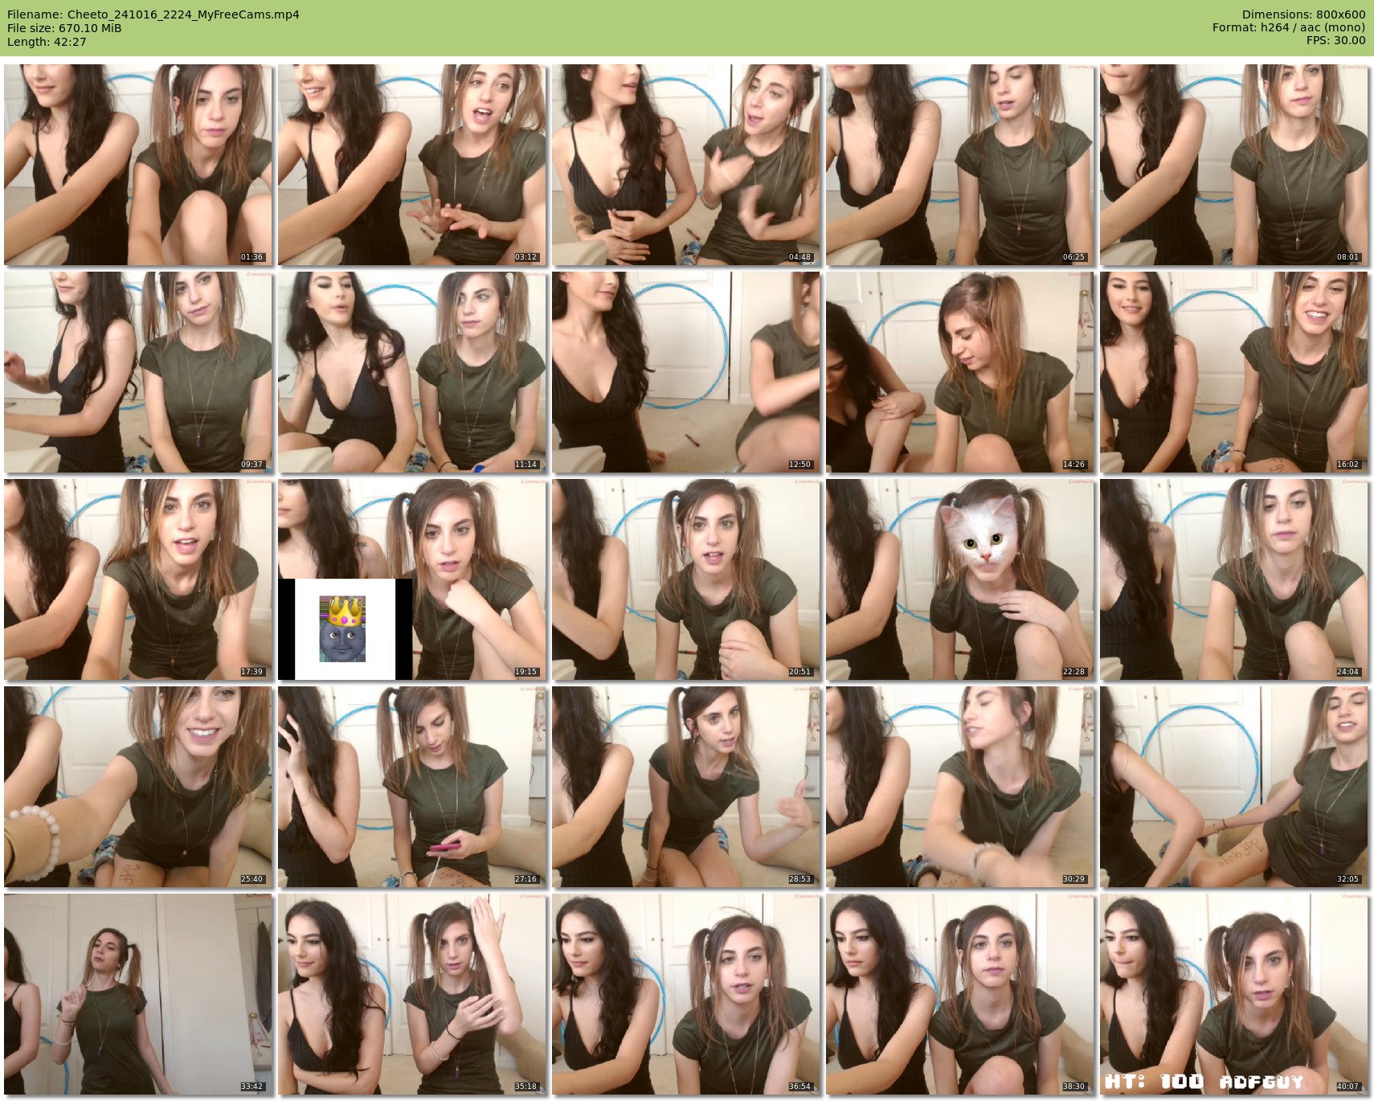Select the thumbnail timestamped 08:01
Viewport: 1374px width, 1101px height.
click(1234, 165)
